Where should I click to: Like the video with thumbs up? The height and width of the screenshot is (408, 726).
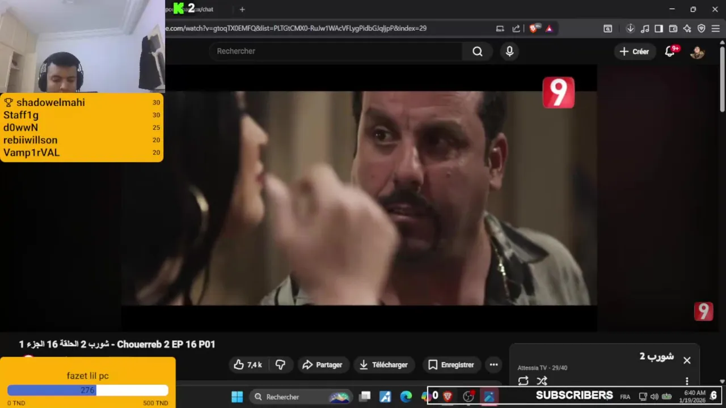click(x=248, y=365)
